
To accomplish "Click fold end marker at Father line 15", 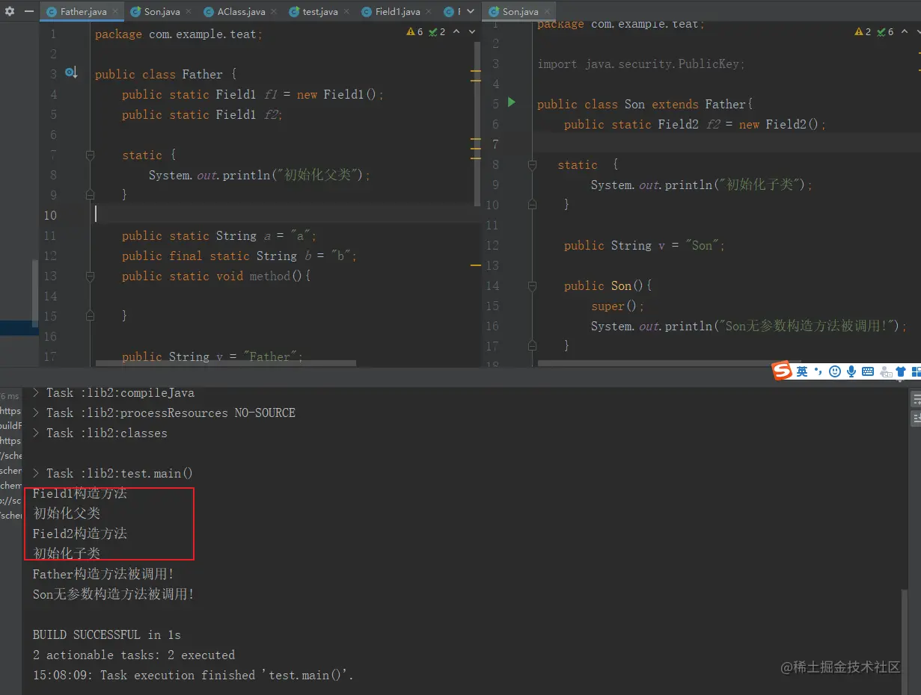I will pos(90,315).
